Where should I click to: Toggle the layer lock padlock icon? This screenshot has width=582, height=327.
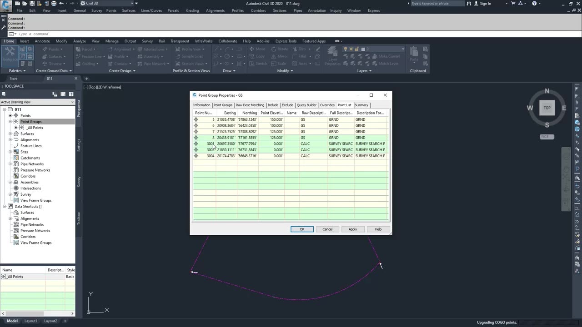coord(357,49)
